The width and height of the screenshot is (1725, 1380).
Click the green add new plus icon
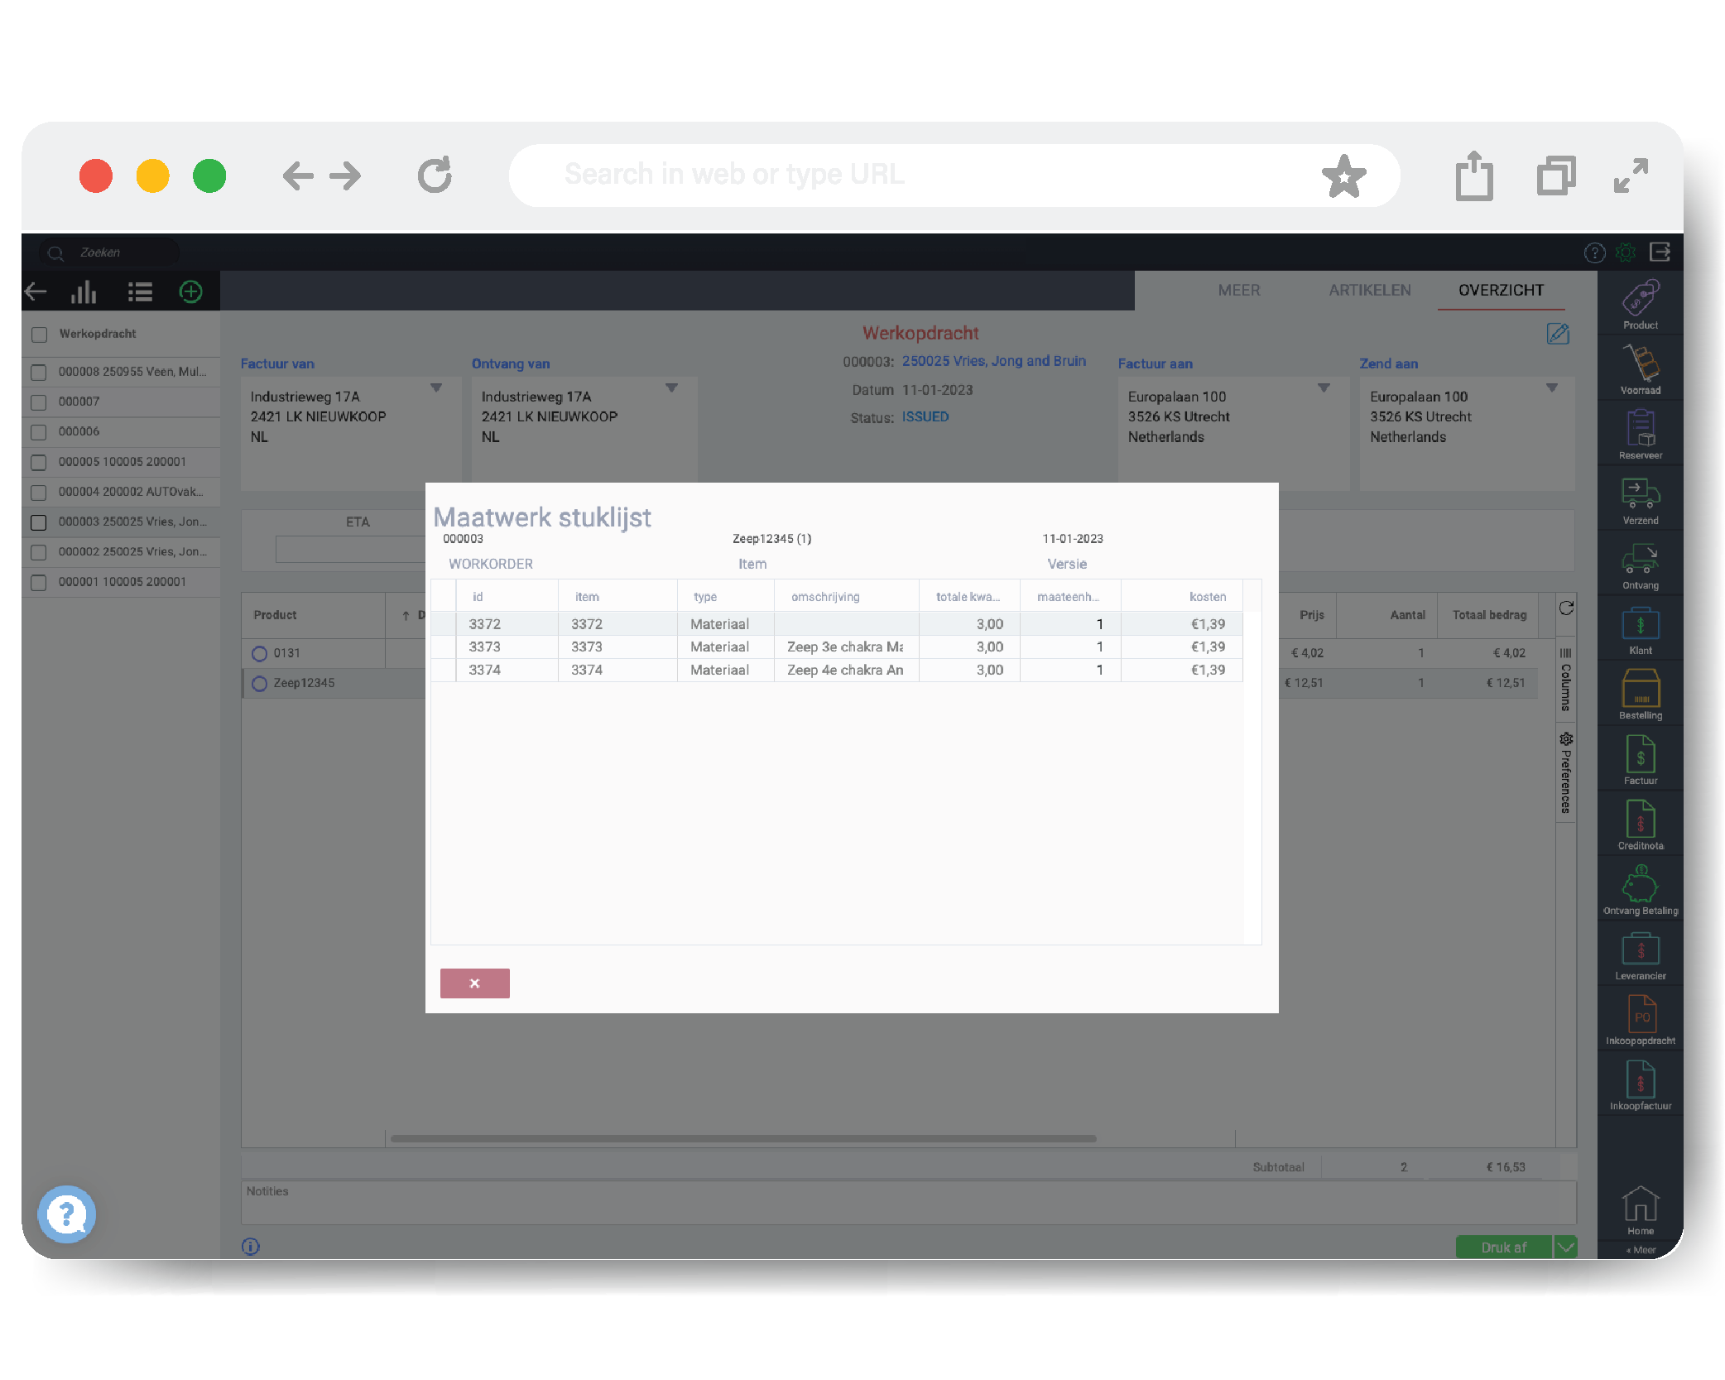[x=191, y=291]
